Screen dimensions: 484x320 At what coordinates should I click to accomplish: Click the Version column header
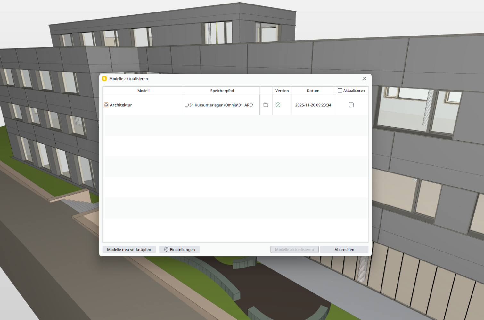pos(282,91)
